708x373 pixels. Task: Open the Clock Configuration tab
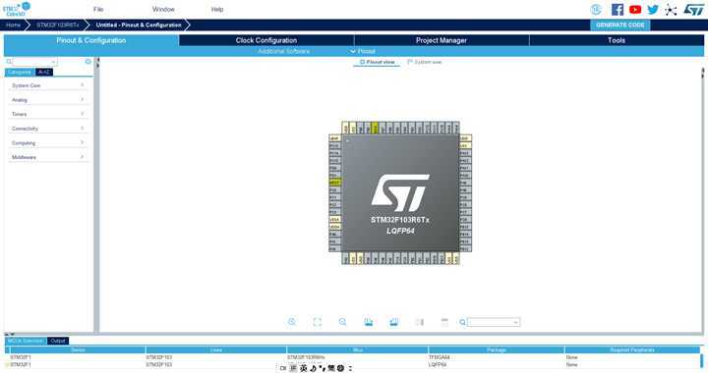pos(266,40)
